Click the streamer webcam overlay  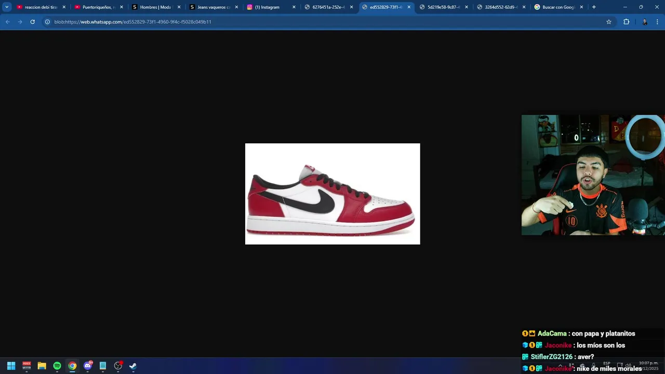click(x=593, y=175)
